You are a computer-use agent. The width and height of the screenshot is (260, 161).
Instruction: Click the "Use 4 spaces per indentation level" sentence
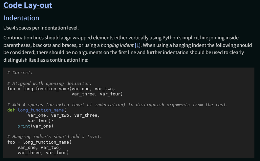[x=41, y=28]
